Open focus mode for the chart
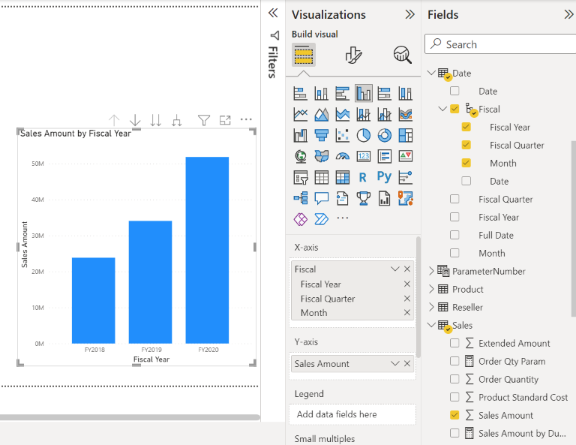This screenshot has width=576, height=445. point(225,120)
